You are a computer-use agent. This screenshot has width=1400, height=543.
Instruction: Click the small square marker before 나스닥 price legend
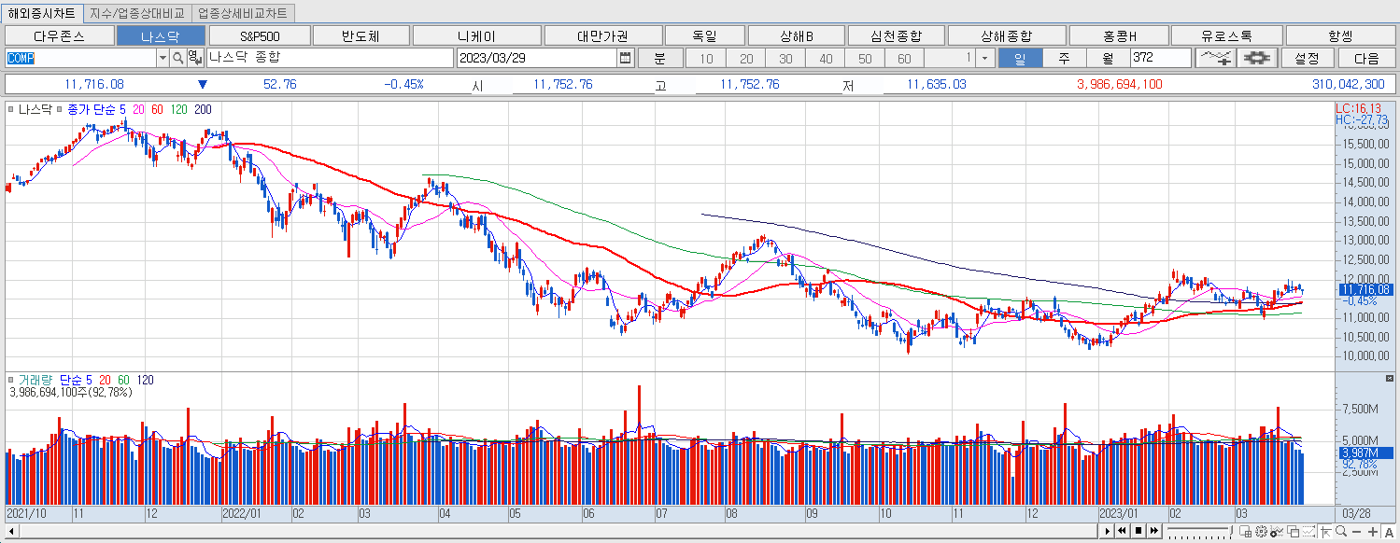[11, 110]
